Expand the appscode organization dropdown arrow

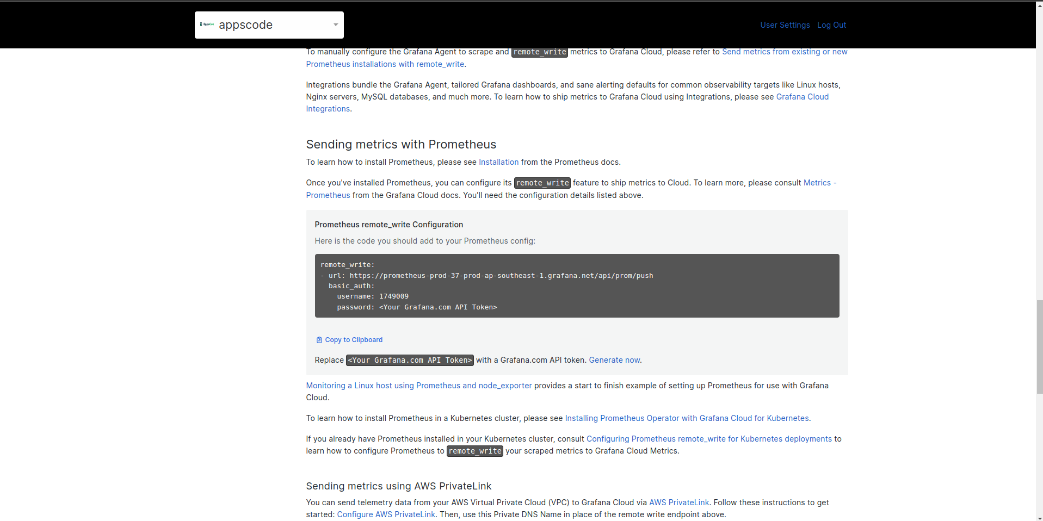335,25
